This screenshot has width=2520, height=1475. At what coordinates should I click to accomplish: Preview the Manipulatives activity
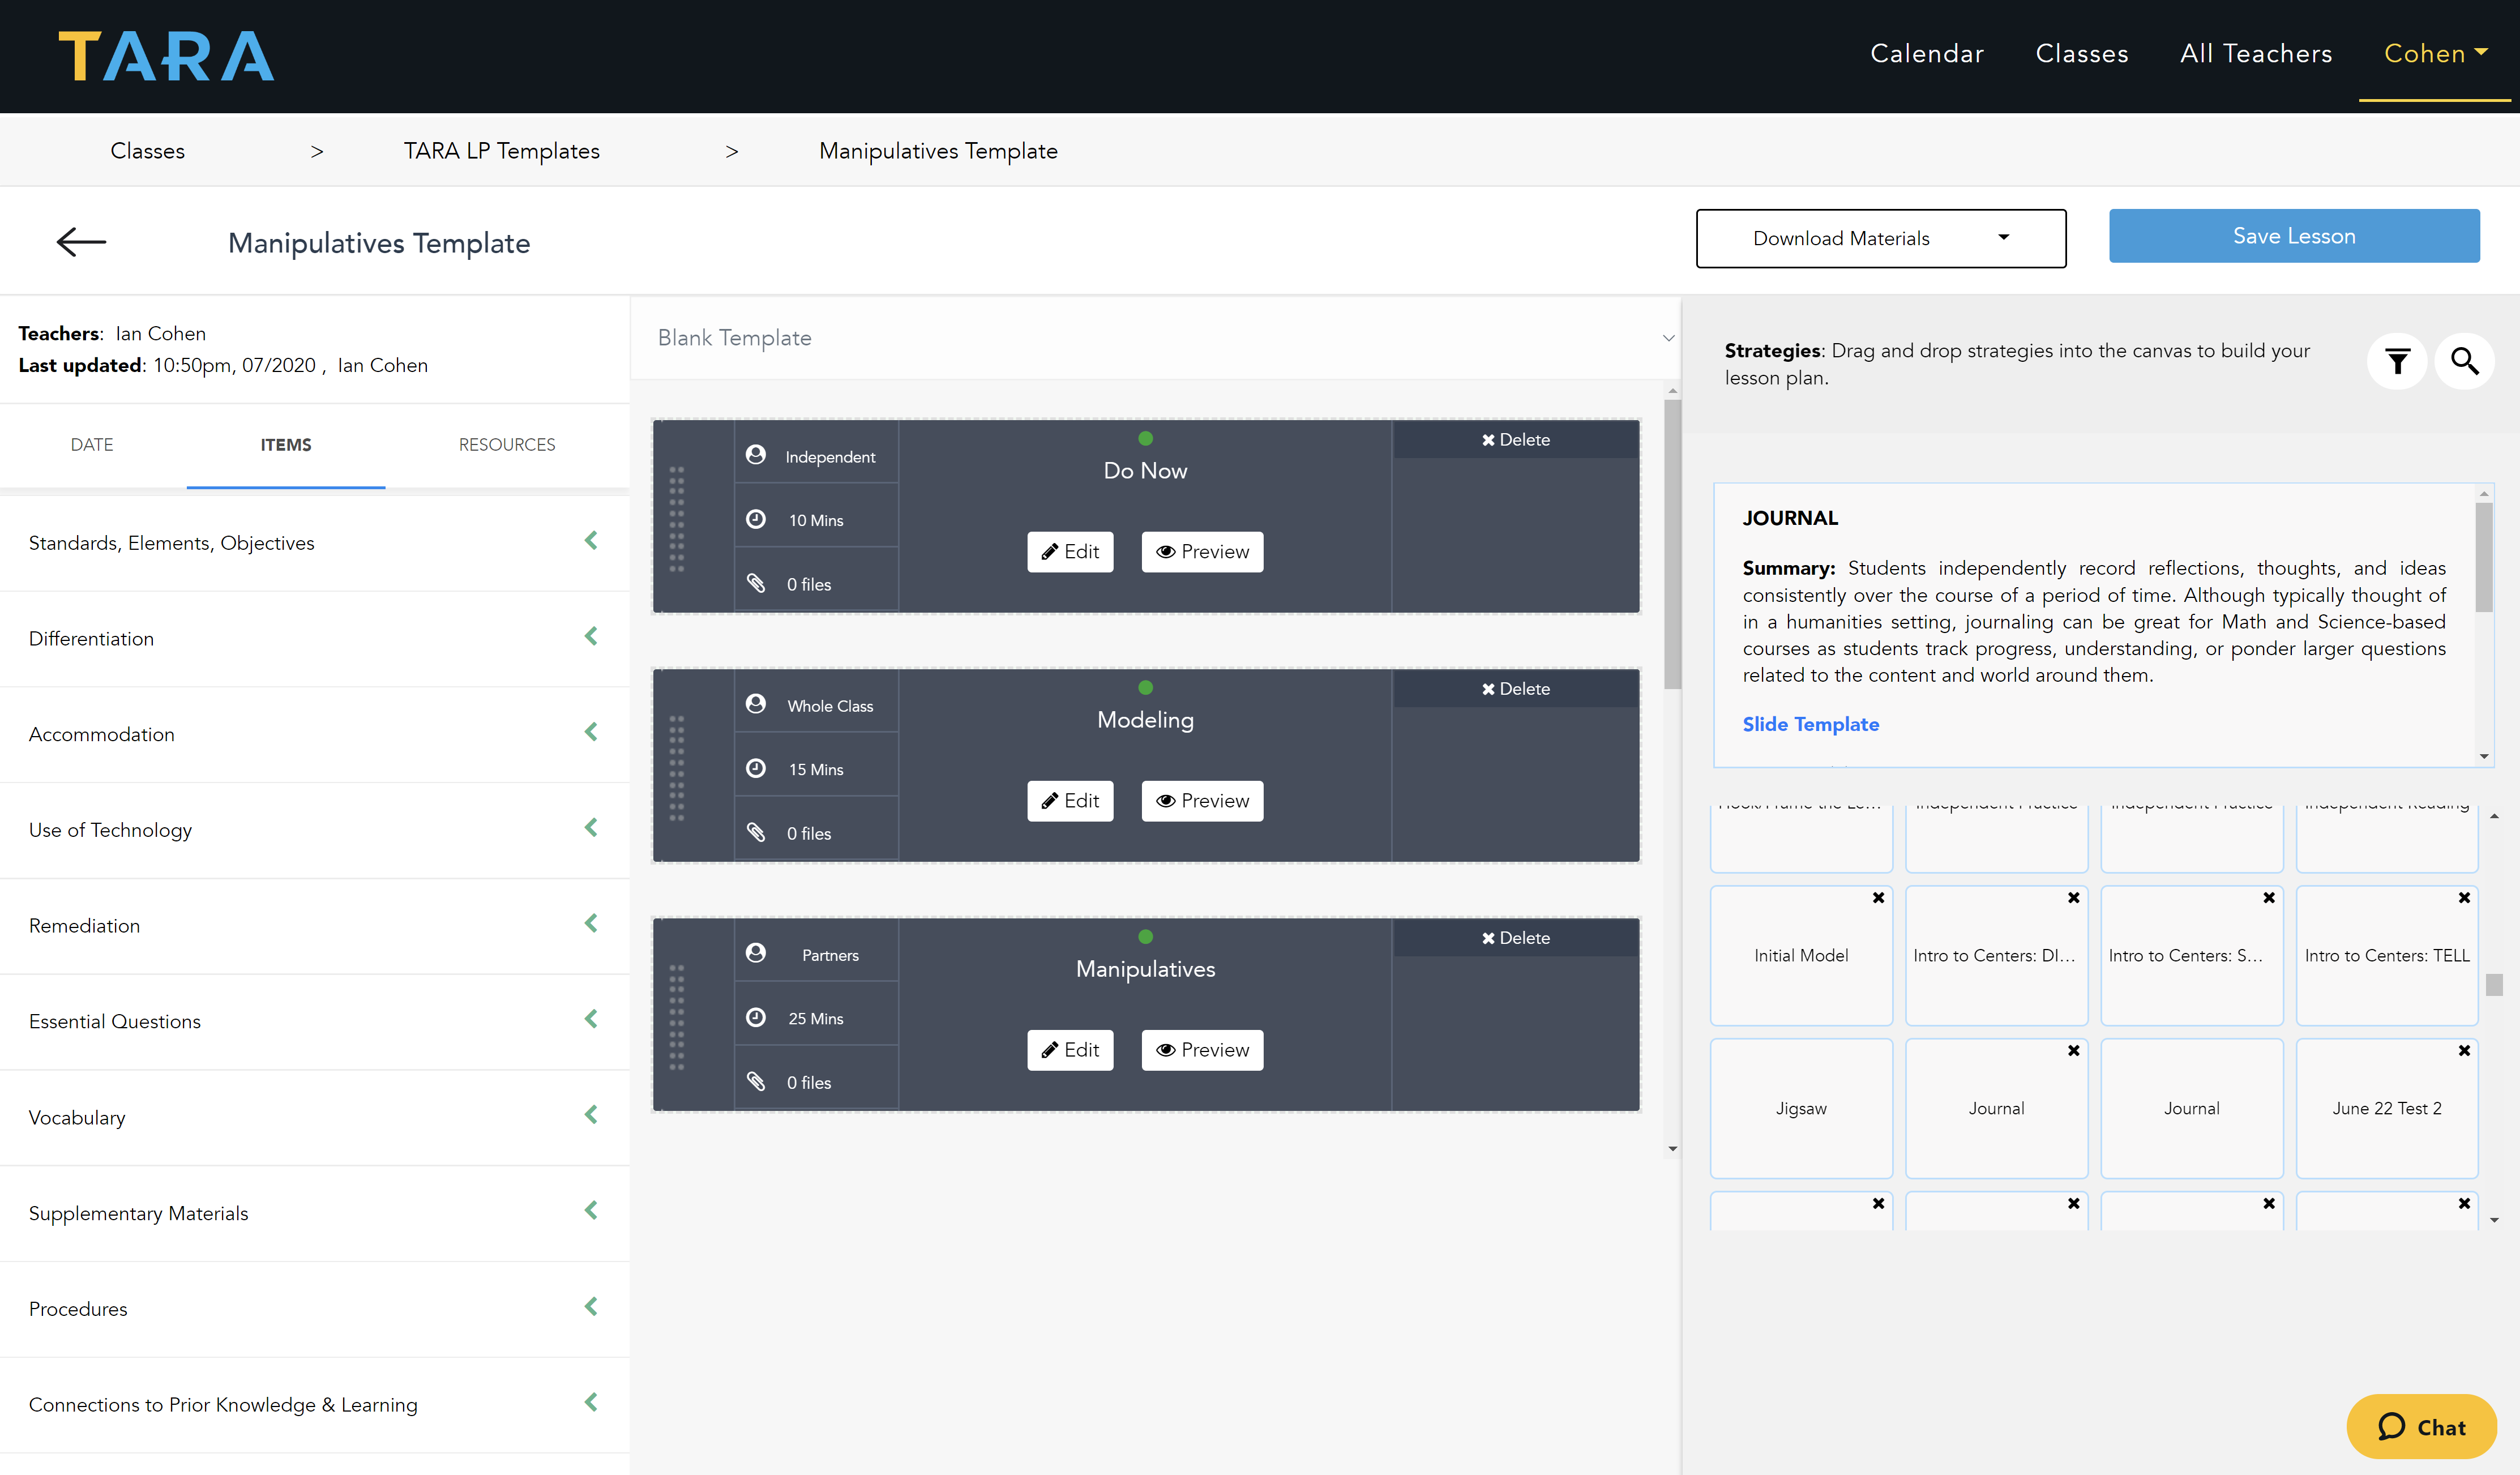point(1202,1050)
